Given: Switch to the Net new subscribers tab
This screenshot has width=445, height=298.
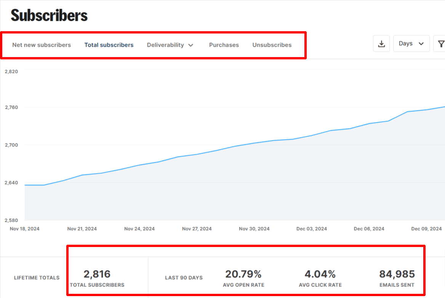Looking at the screenshot, I should click(x=41, y=45).
